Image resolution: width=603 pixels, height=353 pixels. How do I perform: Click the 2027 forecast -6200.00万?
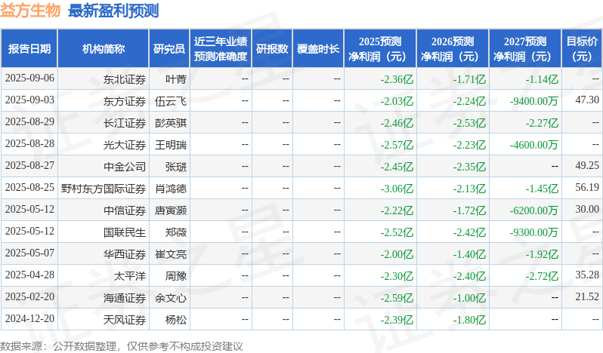pos(533,210)
